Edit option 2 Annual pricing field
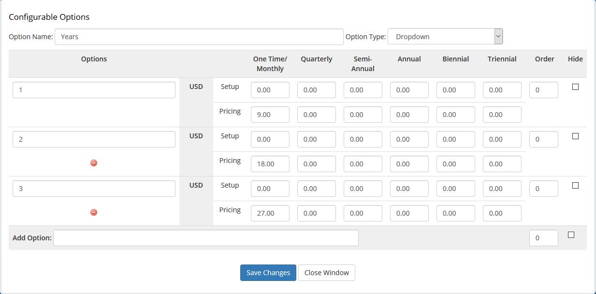The image size is (596, 294). click(409, 164)
